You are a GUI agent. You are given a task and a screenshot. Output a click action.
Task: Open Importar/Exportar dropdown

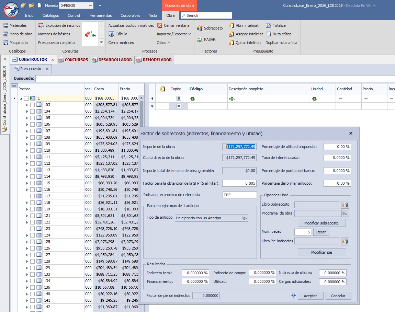tap(174, 34)
